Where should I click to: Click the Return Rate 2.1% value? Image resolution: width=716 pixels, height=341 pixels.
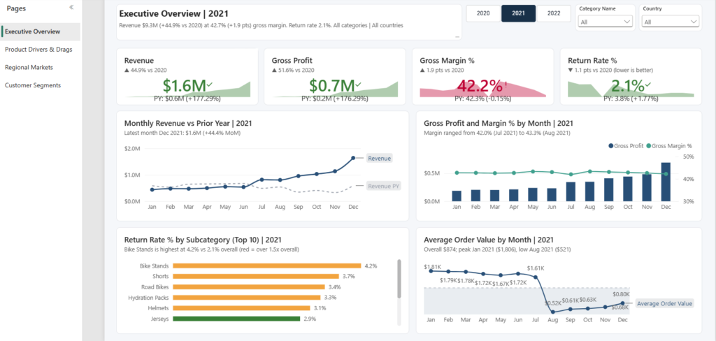coord(629,86)
